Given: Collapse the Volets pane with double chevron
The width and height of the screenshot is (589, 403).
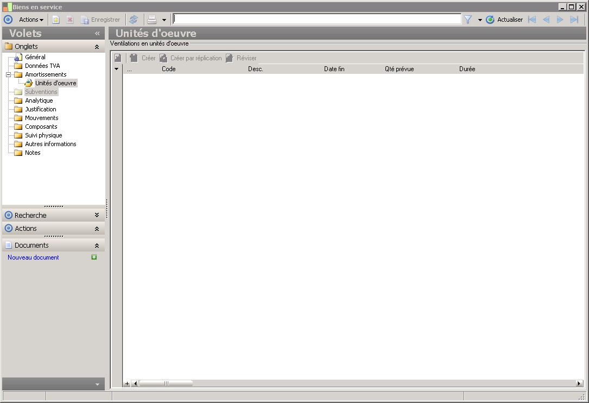Looking at the screenshot, I should [x=97, y=34].
